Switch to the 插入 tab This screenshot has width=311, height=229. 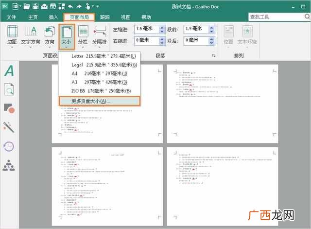coord(53,18)
